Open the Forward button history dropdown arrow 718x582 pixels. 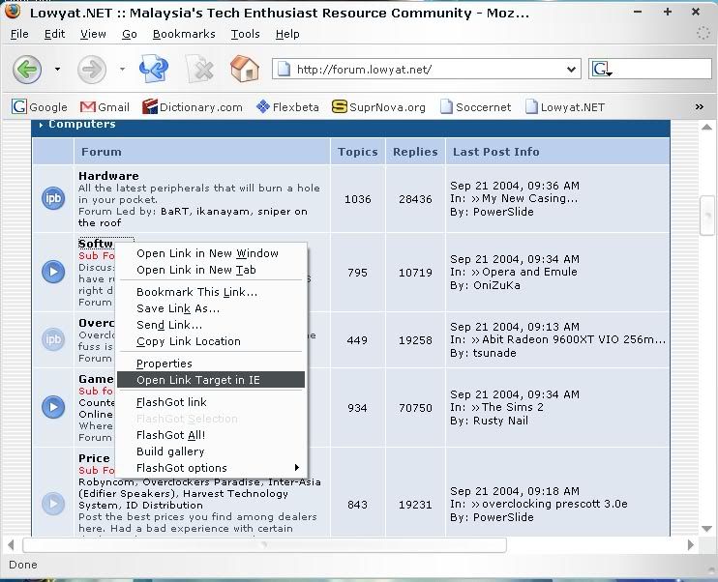tap(122, 69)
